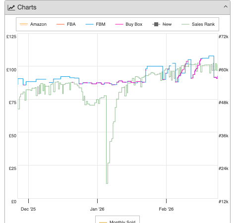235x223 pixels.
Task: Click the FBA orange-red legend swatch
Action: click(60, 24)
